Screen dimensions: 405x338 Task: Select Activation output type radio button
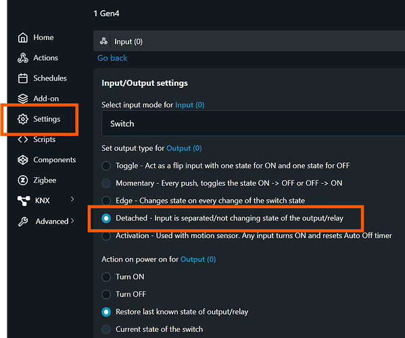(x=106, y=236)
